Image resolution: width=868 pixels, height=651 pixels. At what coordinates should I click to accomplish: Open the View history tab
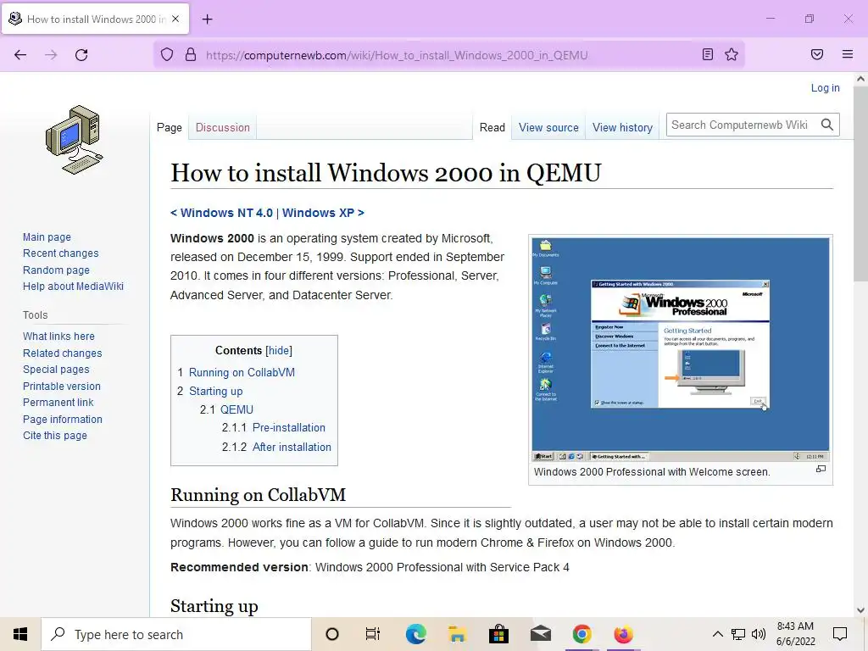pyautogui.click(x=623, y=127)
